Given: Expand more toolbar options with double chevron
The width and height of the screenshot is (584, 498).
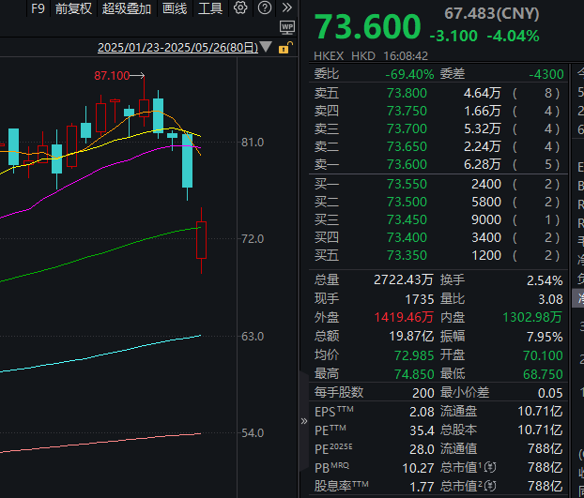Looking at the screenshot, I should 288,8.
